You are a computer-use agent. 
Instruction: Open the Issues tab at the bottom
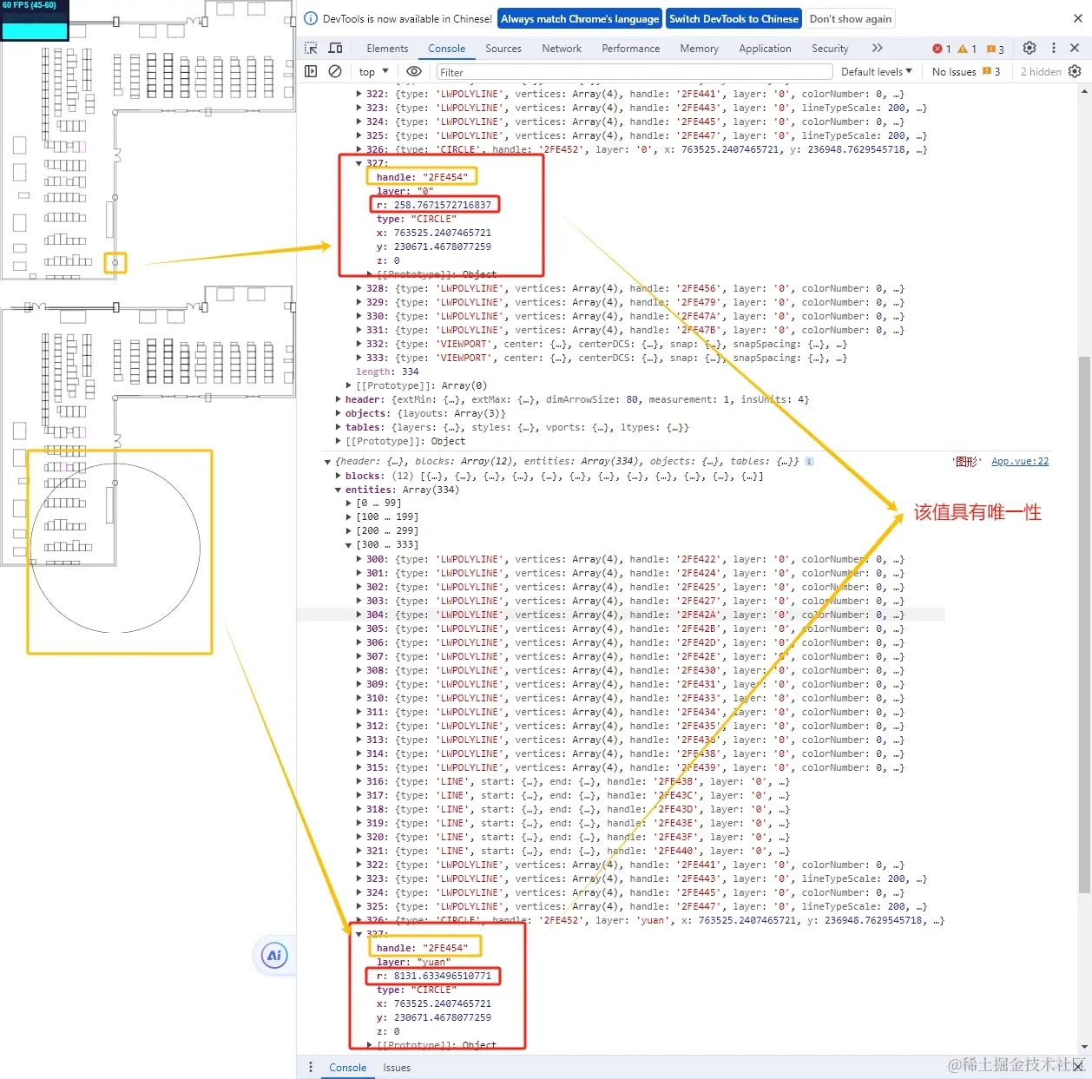click(397, 1067)
